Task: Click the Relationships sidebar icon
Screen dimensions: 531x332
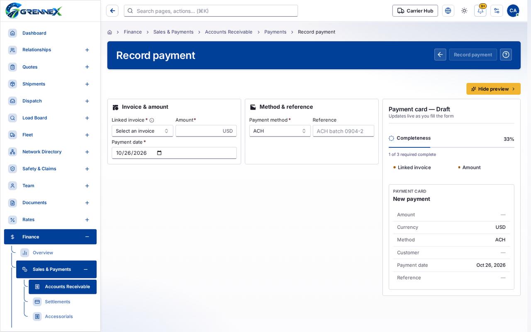Action: pos(12,50)
